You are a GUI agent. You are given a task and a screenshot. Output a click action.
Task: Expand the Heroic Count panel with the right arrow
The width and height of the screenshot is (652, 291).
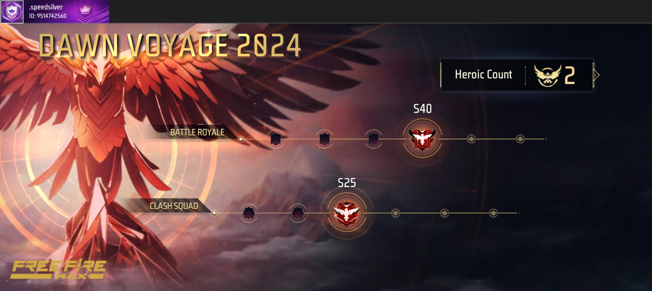pos(596,75)
